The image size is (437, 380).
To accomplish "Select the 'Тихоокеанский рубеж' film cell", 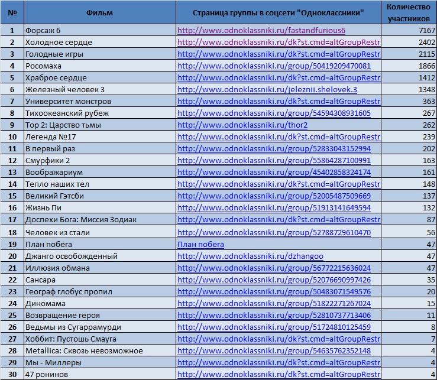I will (x=100, y=113).
